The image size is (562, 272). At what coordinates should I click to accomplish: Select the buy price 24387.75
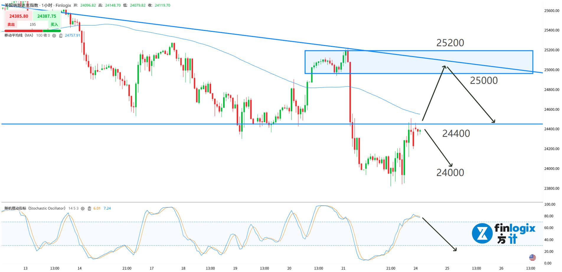pos(47,16)
